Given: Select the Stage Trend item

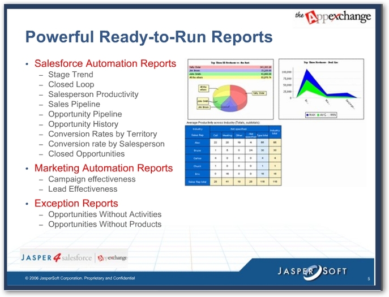Looking at the screenshot, I should pyautogui.click(x=71, y=74).
